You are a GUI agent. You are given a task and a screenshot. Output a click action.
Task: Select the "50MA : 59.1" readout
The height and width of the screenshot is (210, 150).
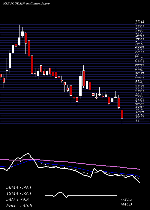click(x=19, y=187)
